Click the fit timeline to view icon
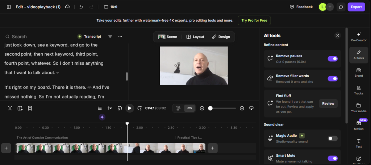The height and width of the screenshot is (165, 371). [251, 108]
